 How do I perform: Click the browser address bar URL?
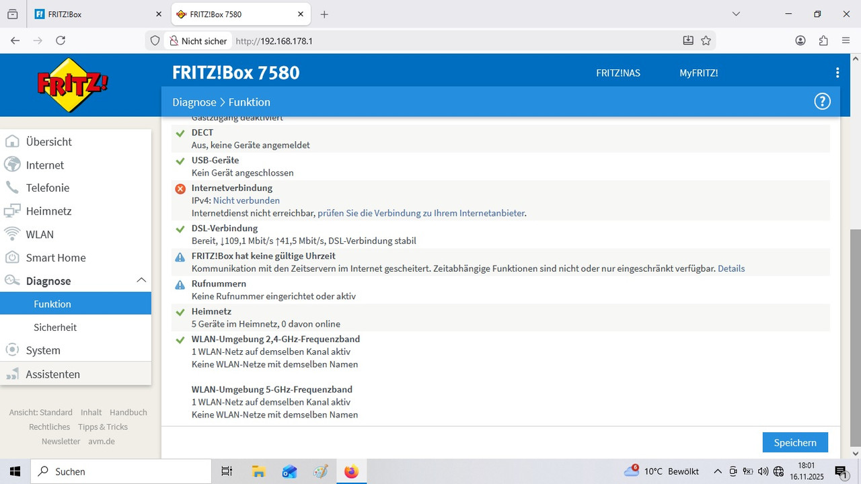[274, 40]
